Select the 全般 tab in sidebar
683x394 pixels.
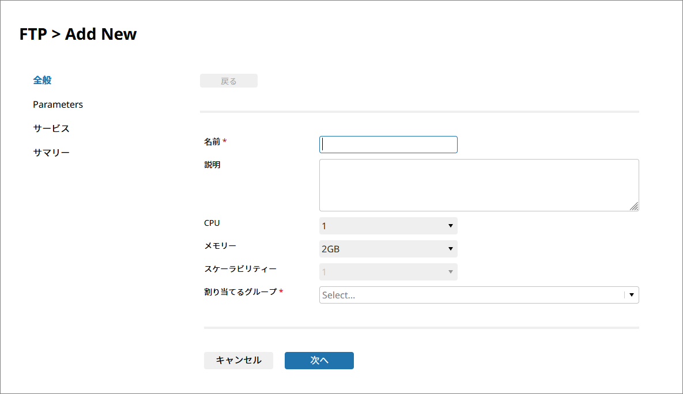coord(42,80)
